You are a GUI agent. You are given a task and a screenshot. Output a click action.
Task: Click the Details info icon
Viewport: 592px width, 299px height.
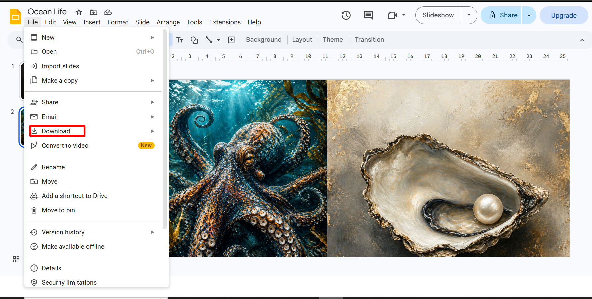click(34, 268)
